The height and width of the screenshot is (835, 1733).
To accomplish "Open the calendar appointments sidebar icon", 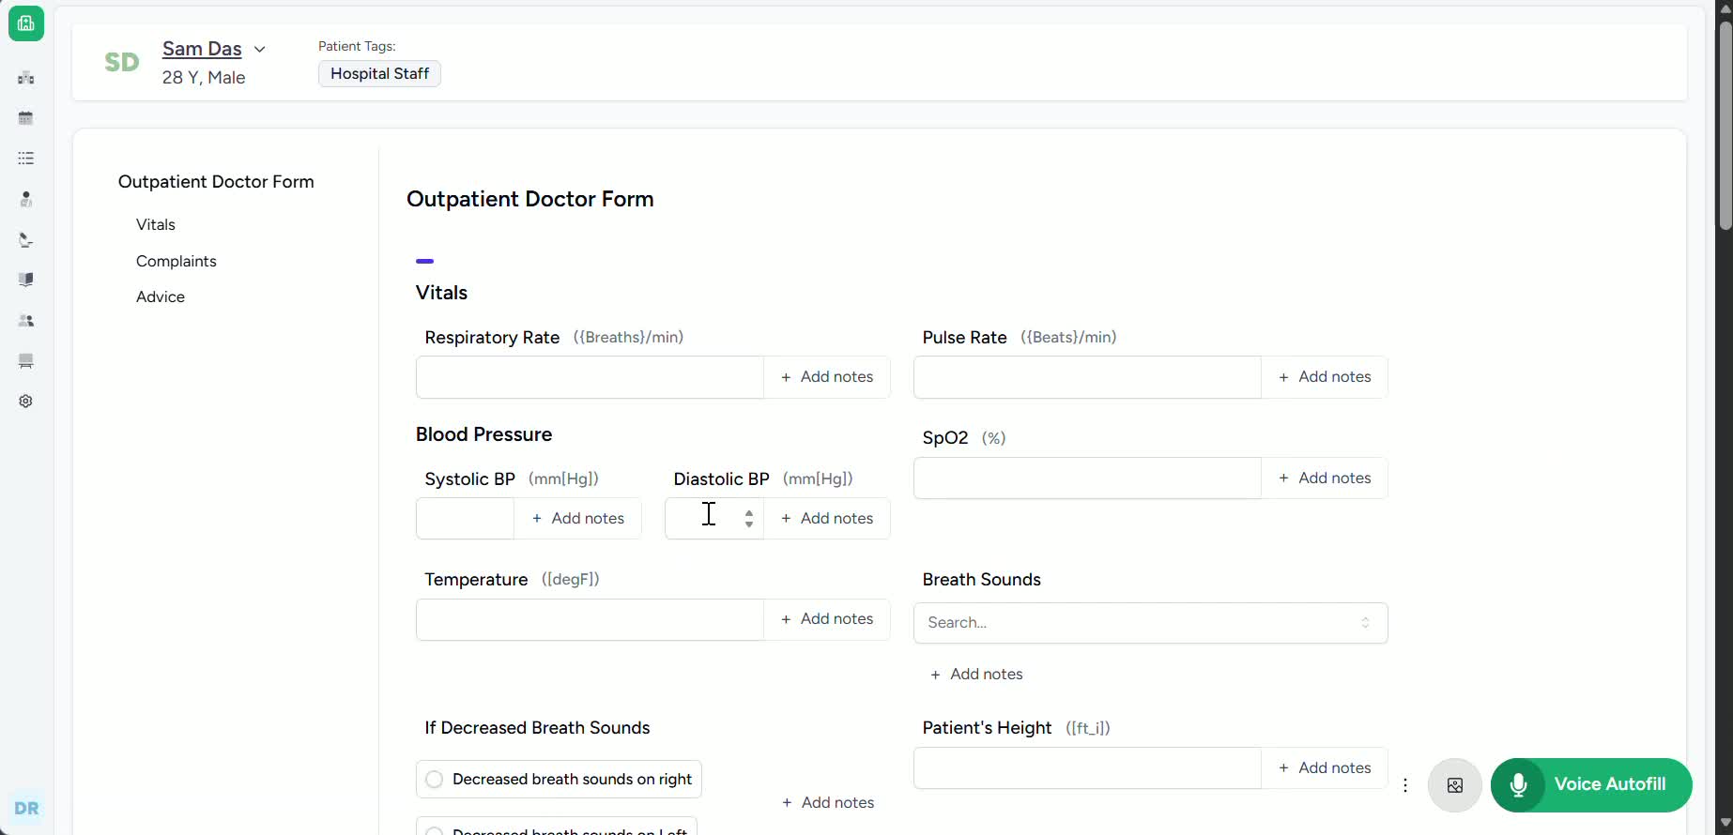I will tap(26, 118).
